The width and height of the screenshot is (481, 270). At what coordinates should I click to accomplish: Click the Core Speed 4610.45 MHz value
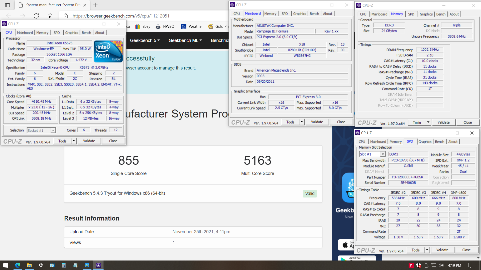[x=42, y=102]
